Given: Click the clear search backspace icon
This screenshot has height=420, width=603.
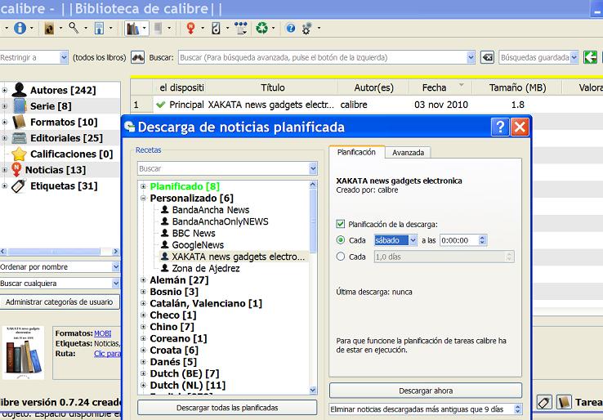Looking at the screenshot, I should coord(487,57).
